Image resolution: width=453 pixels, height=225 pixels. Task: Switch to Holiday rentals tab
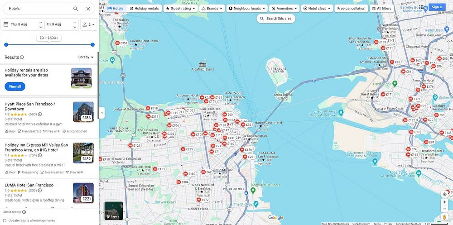pos(144,8)
